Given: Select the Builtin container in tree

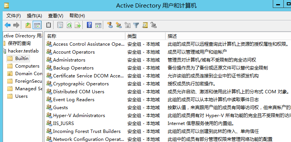Looking at the screenshot, I should (22, 59).
